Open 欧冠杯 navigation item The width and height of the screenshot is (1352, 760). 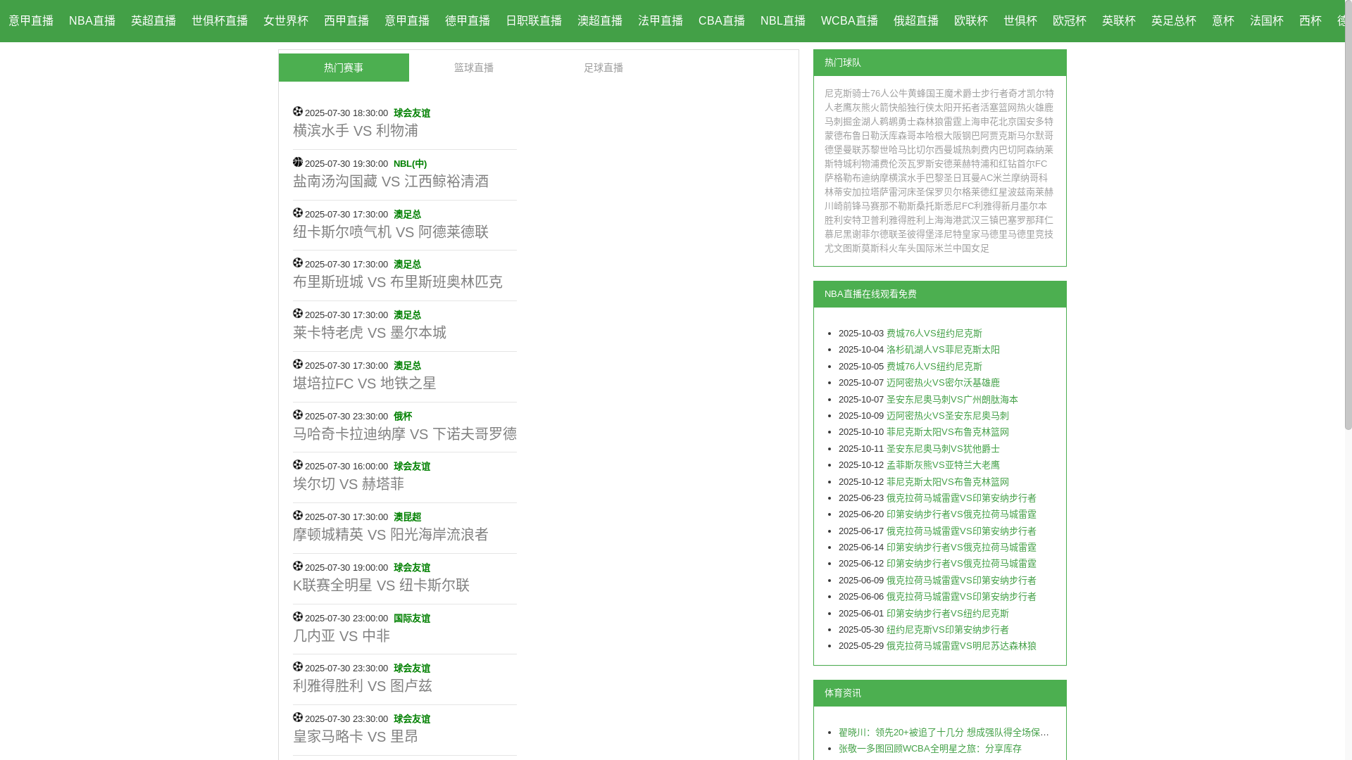1070,21
